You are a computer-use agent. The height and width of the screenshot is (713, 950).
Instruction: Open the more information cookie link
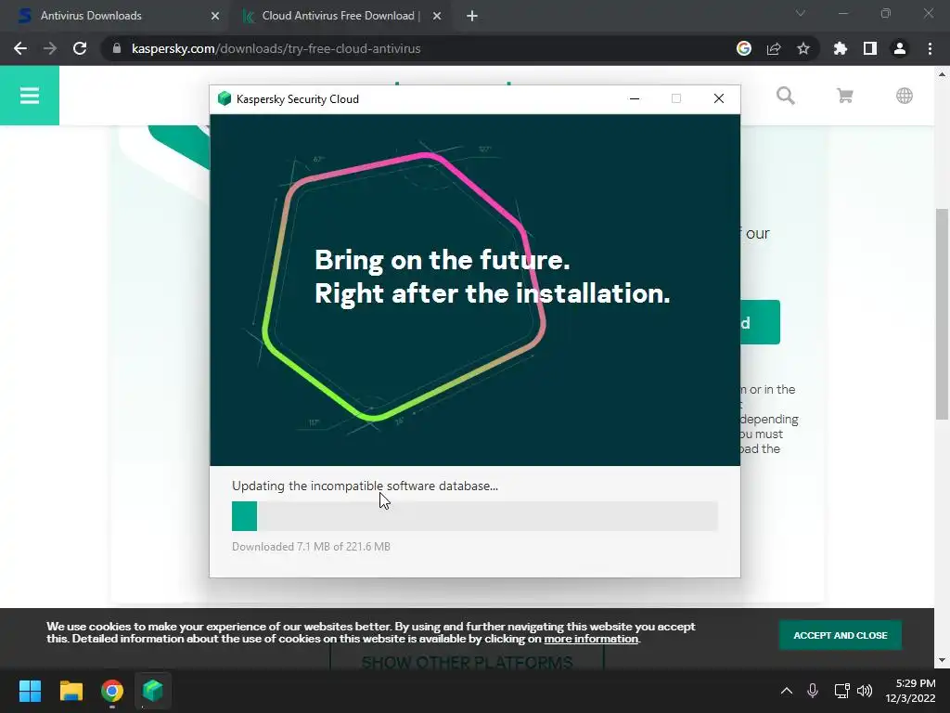[591, 639]
